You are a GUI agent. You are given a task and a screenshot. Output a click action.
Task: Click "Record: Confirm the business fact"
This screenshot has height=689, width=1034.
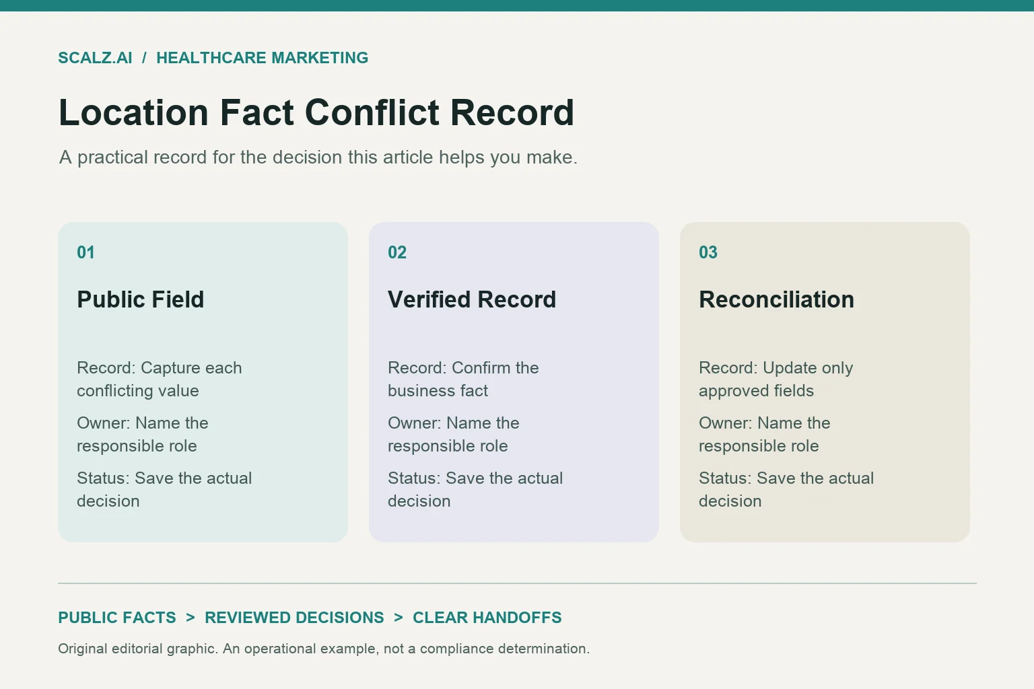[463, 379]
